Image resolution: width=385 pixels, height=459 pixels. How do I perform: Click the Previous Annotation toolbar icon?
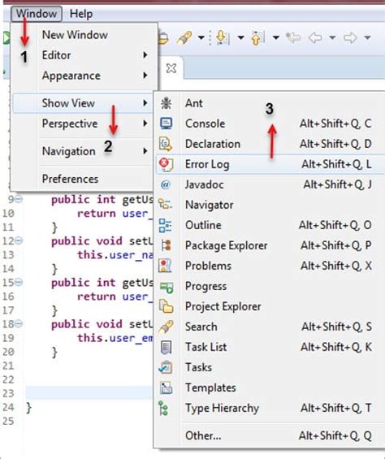(x=257, y=37)
